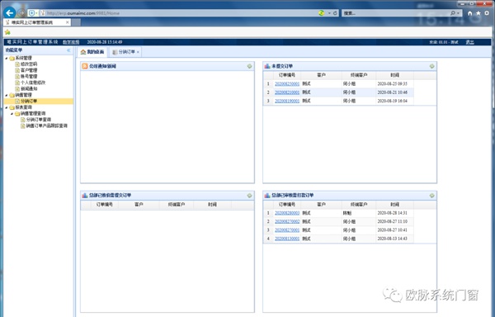
Task: Open the browser search provider dropdown arrow
Action: (458, 13)
